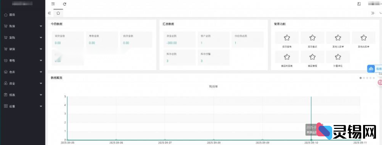
Task: Click the 首页 house icon in sidebar
Action: [6, 15]
